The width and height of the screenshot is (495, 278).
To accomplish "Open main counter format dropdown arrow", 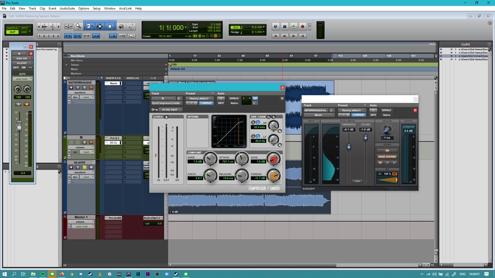I will [x=186, y=28].
